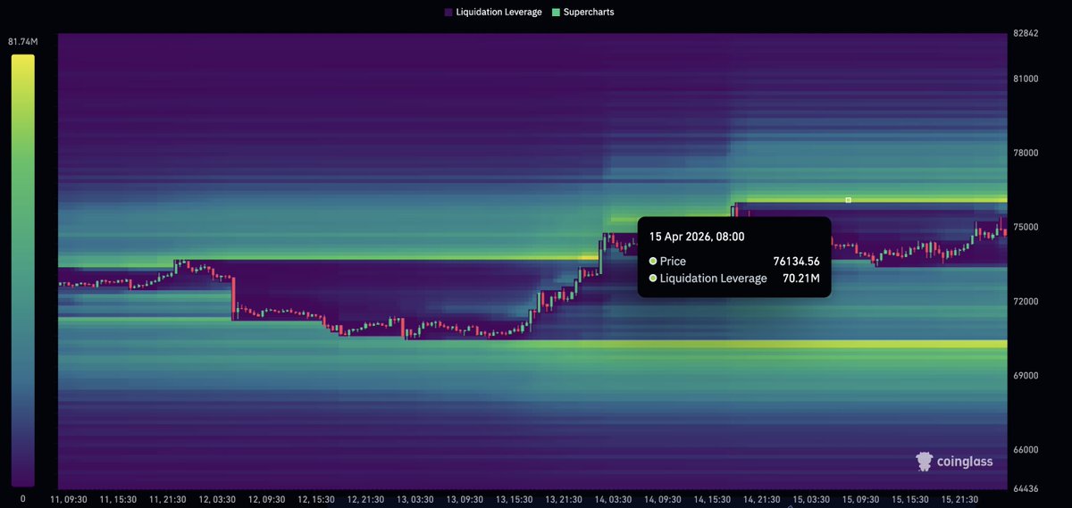Click the 15, 09:30 time axis label
The image size is (1072, 508).
[x=860, y=499]
